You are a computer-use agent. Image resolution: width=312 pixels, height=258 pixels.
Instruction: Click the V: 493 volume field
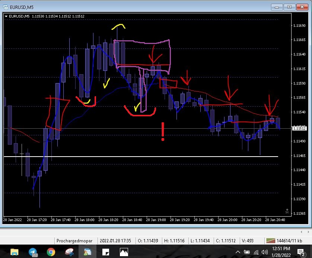pyautogui.click(x=248, y=241)
